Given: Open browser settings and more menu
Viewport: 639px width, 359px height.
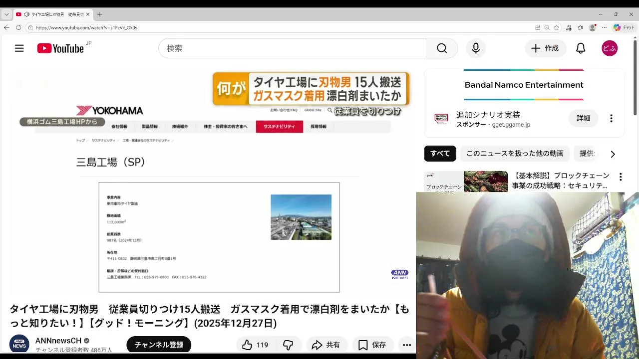Looking at the screenshot, I should 604,27.
